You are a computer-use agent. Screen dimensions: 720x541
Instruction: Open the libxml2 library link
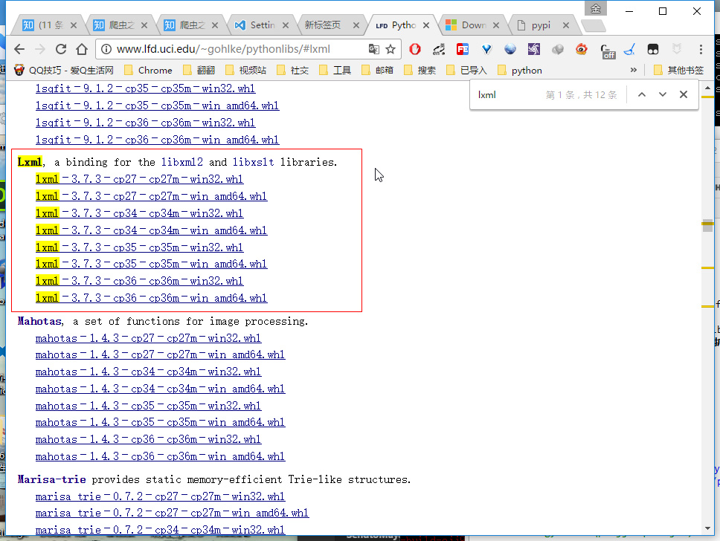click(181, 162)
